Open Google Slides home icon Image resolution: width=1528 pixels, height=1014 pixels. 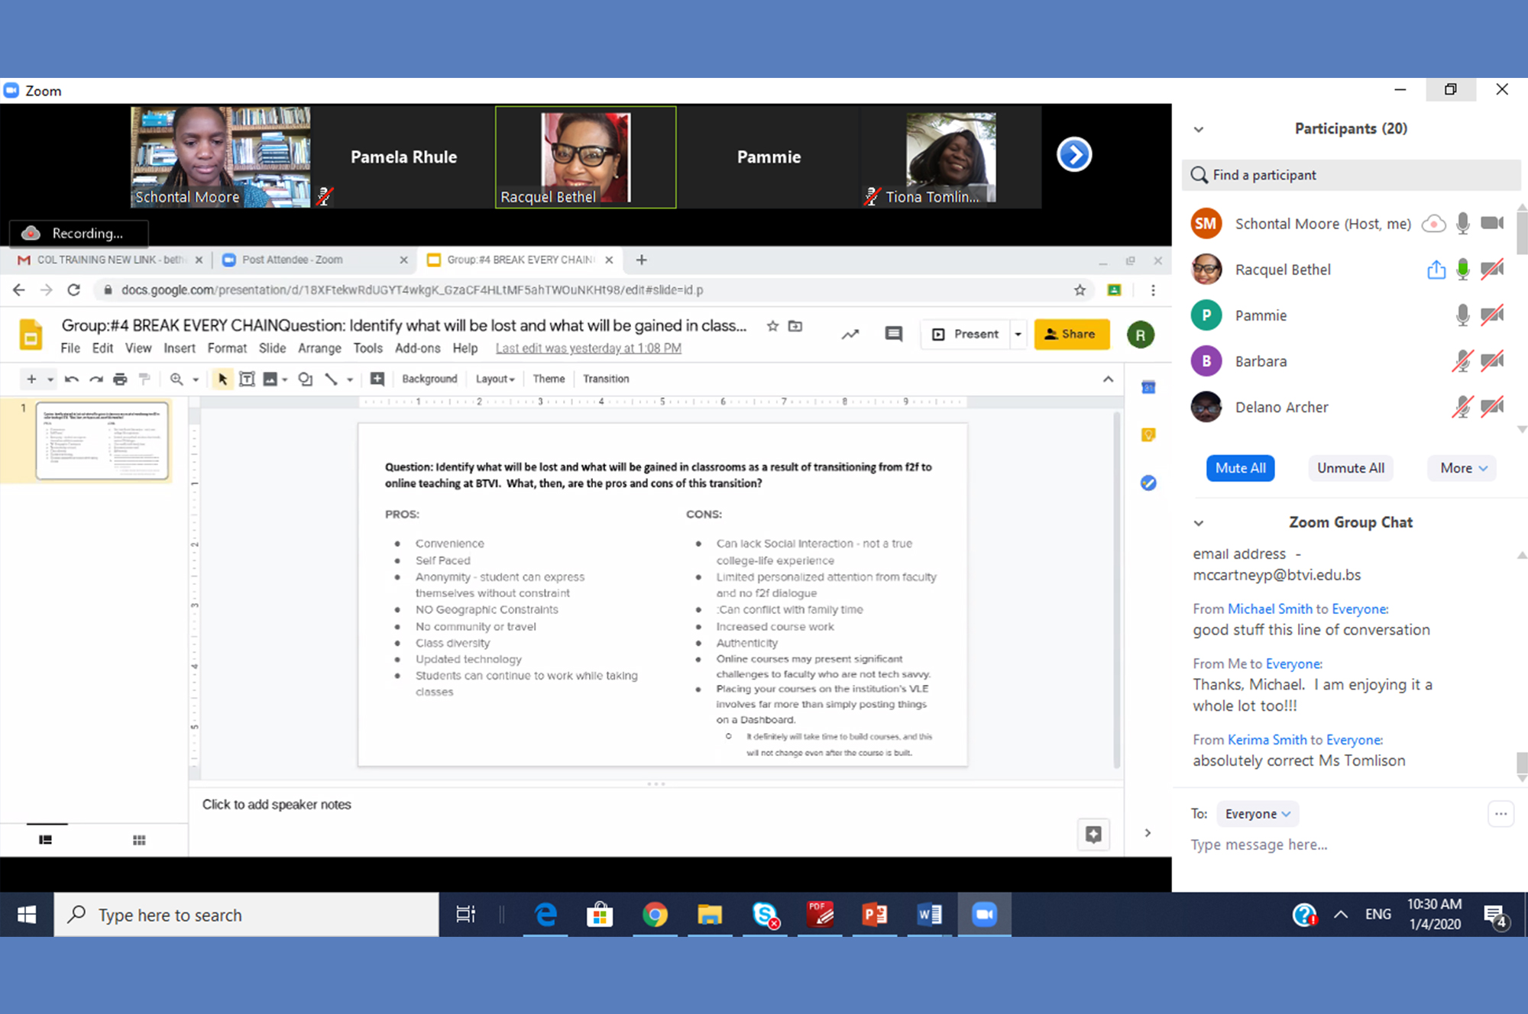[31, 335]
